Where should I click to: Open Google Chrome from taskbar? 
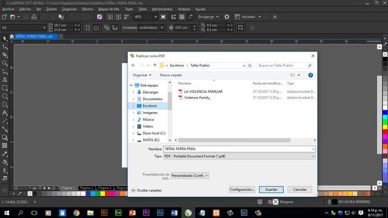click(x=76, y=213)
